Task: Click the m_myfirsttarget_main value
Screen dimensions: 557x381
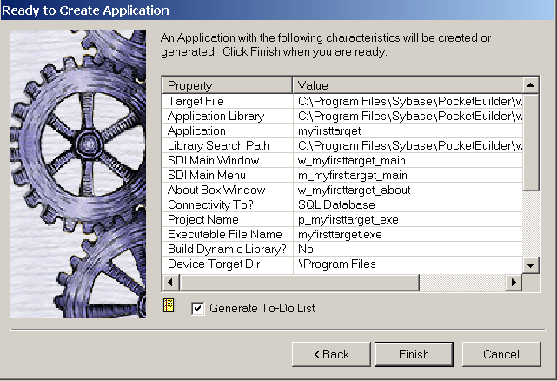Action: tap(353, 176)
